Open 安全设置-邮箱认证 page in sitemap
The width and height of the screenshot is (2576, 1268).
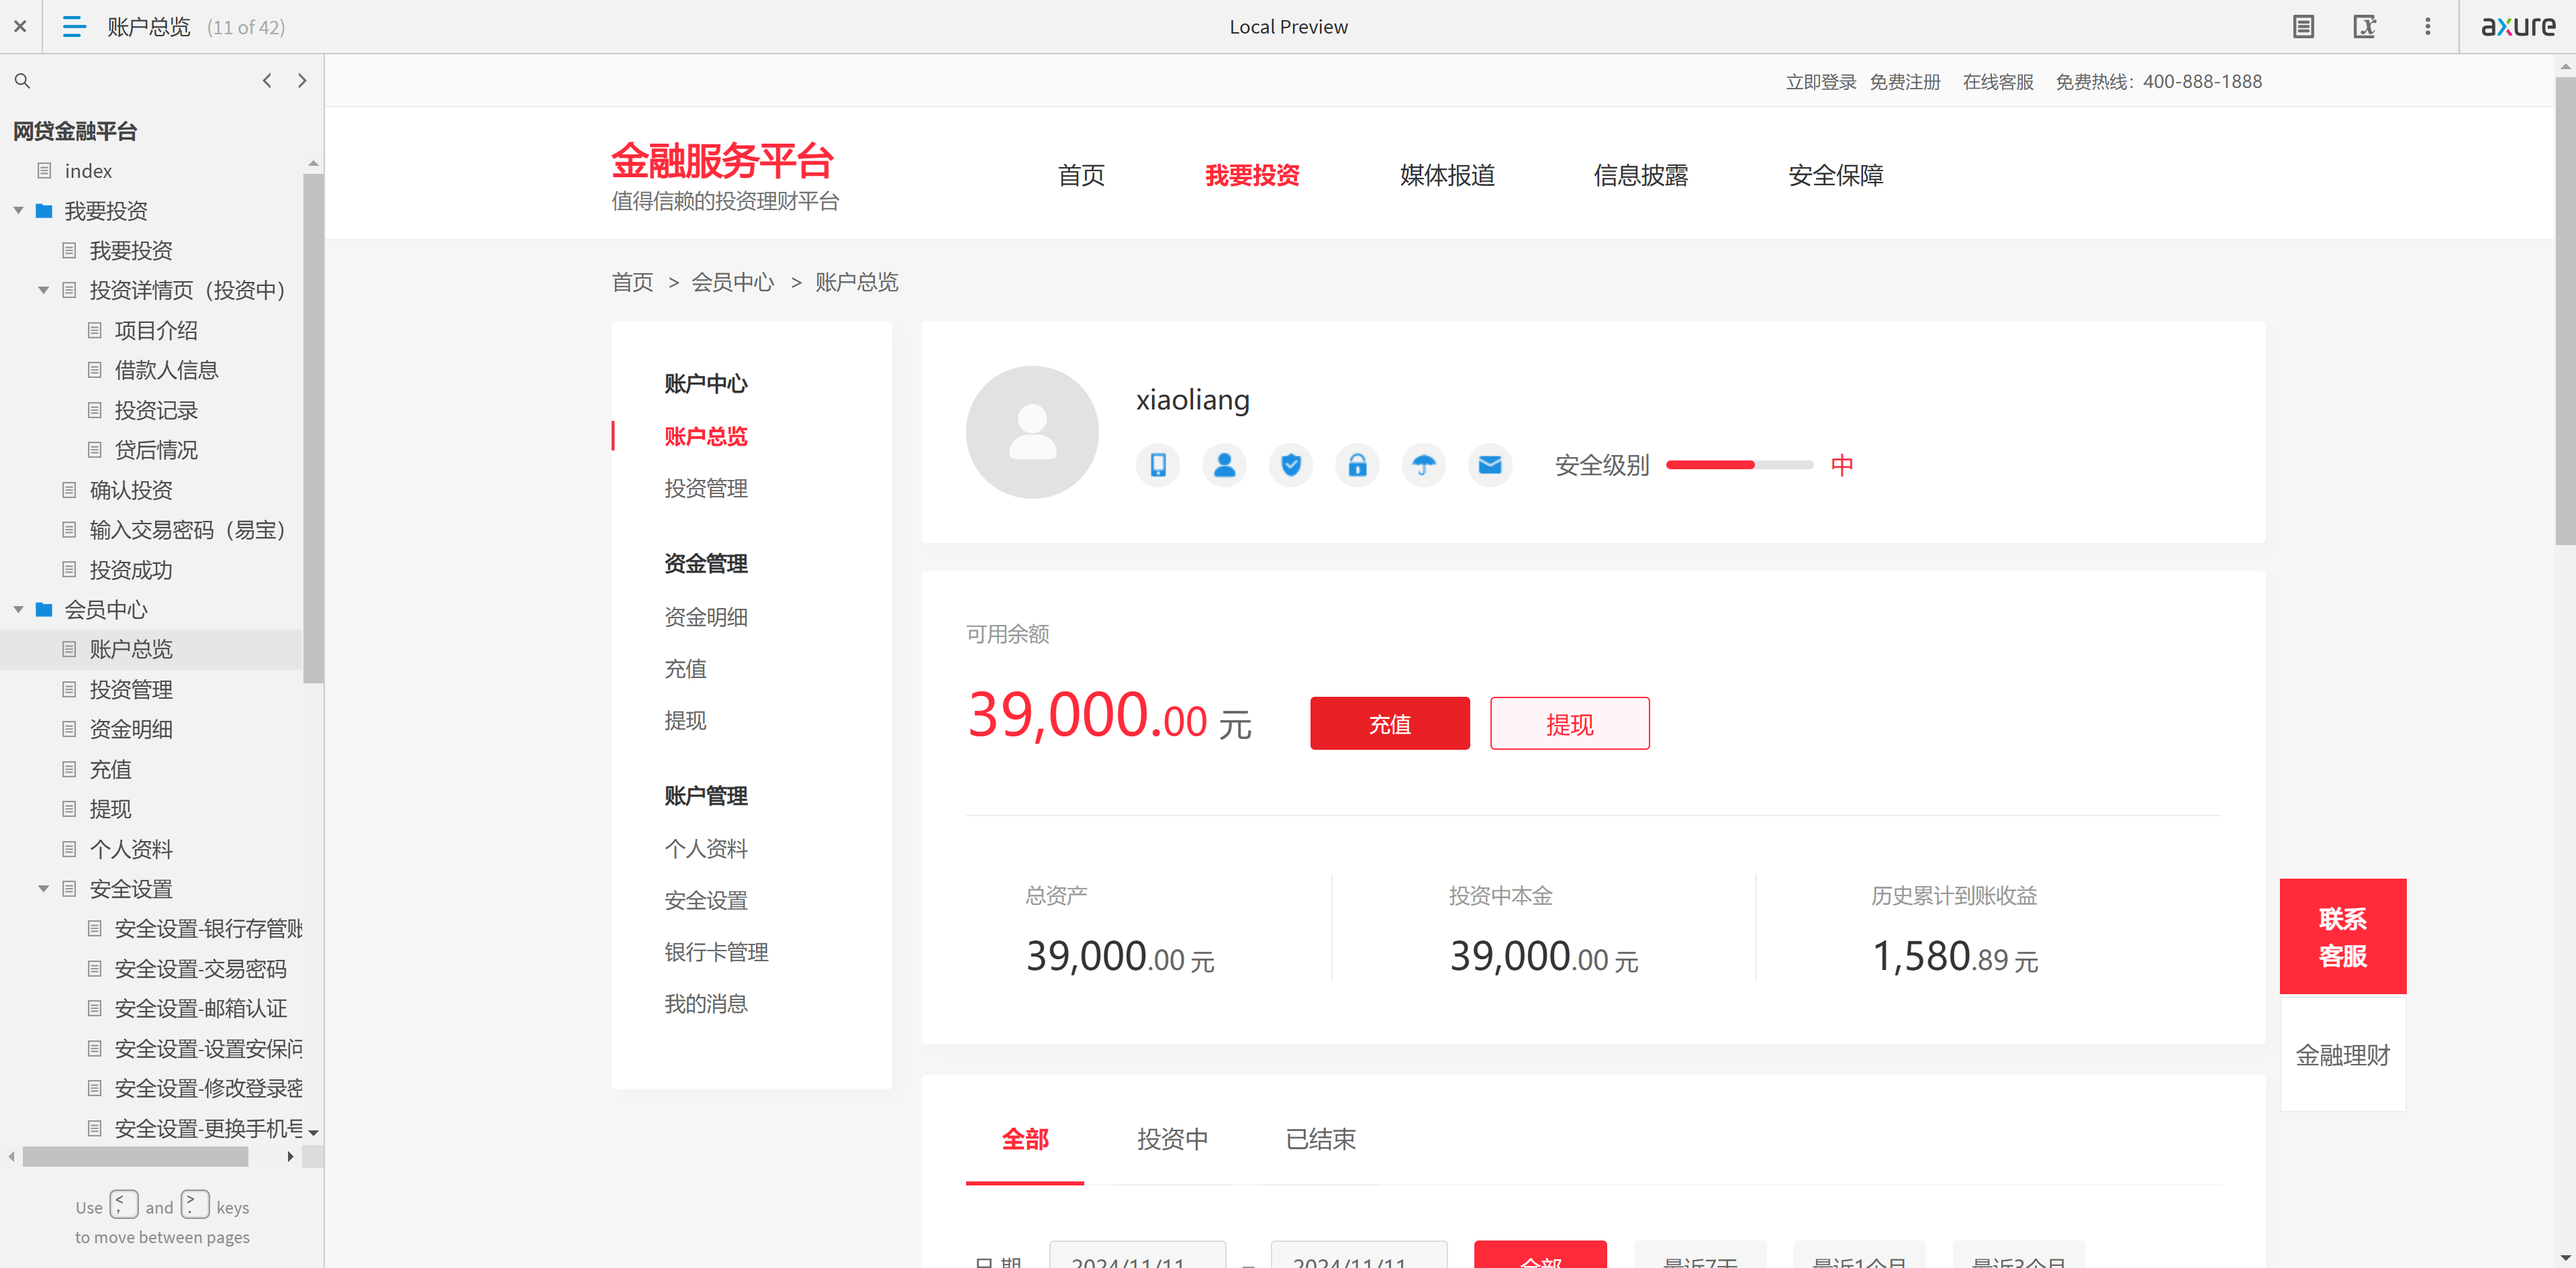pos(200,1009)
